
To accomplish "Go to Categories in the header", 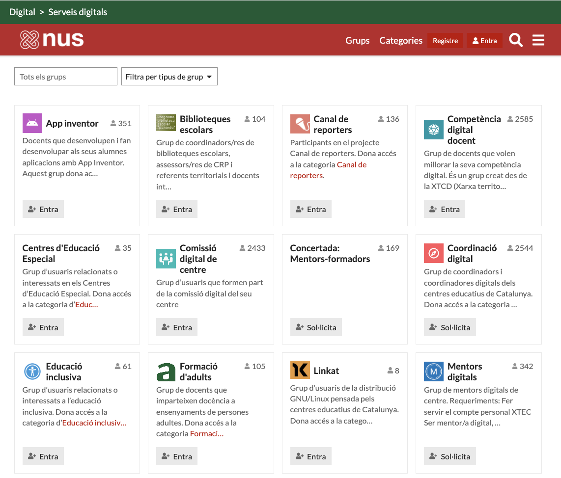I will point(400,41).
